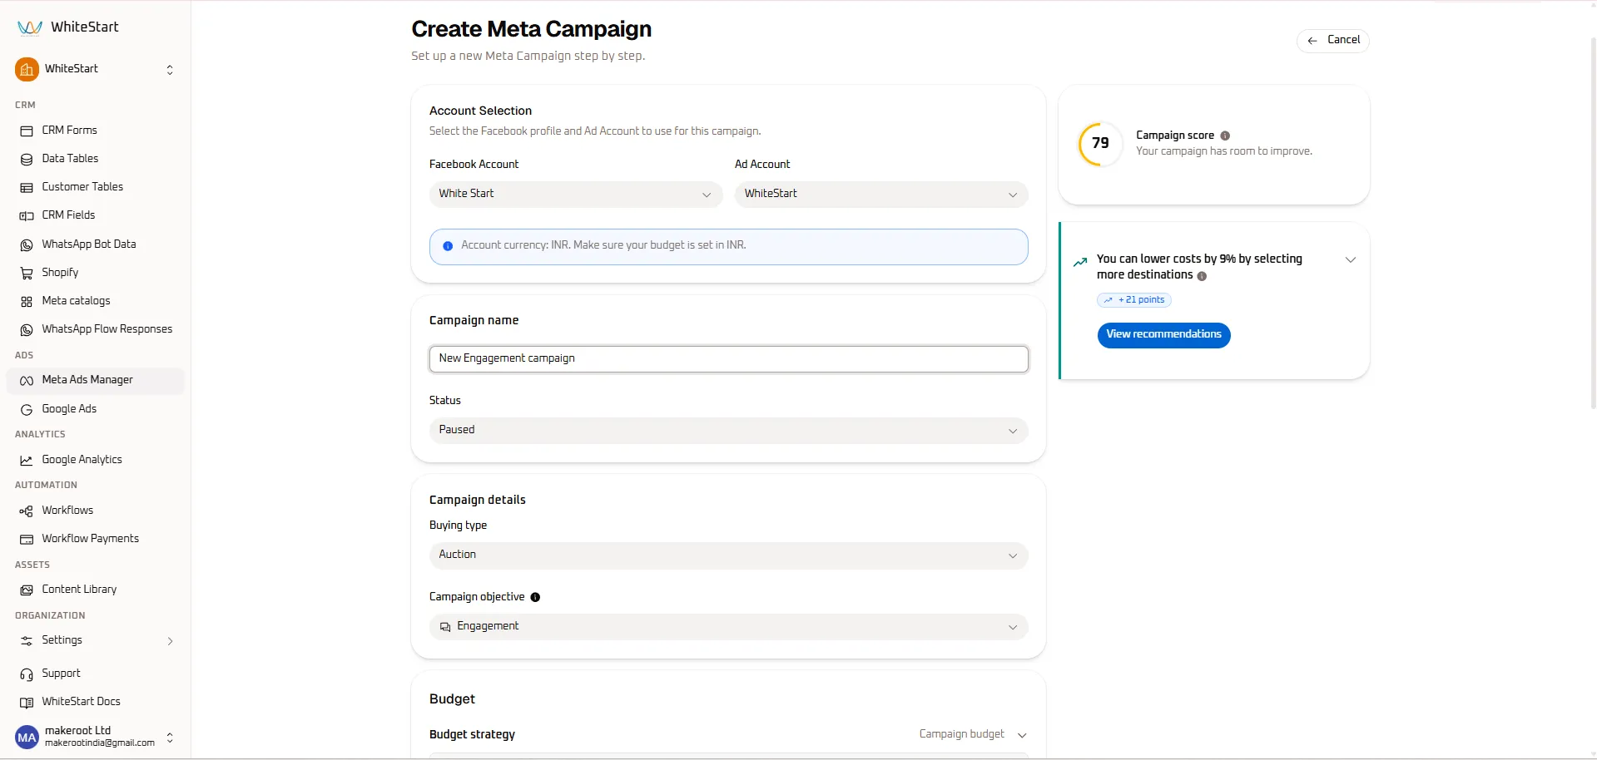Click the Shopify cart icon

pyautogui.click(x=27, y=274)
